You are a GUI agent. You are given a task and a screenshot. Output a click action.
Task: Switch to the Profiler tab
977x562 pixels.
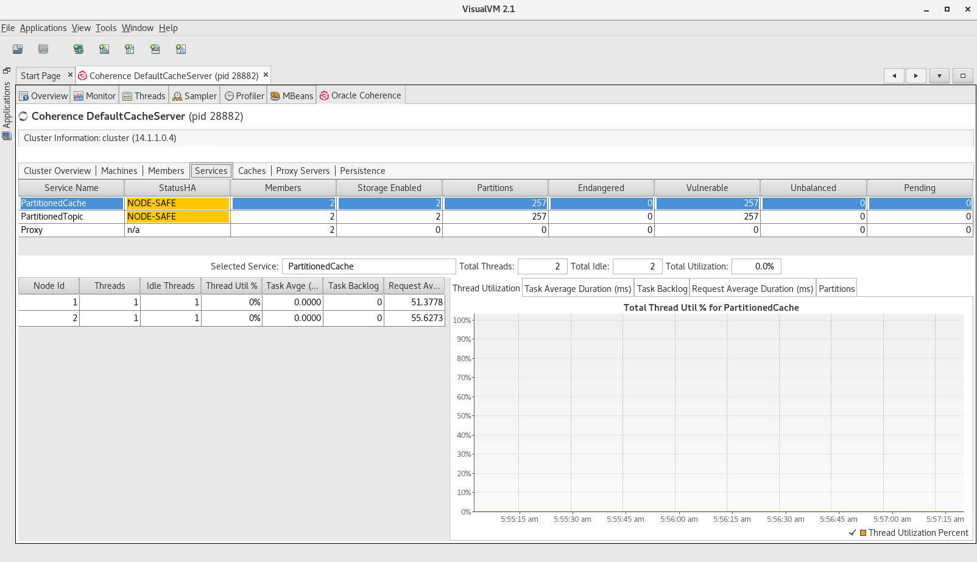coord(244,96)
